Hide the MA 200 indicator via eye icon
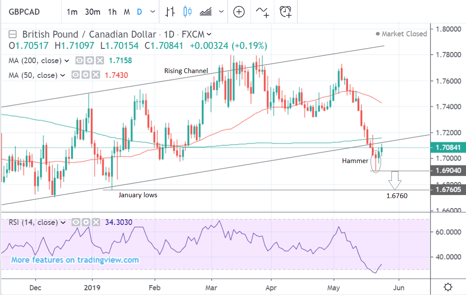The width and height of the screenshot is (466, 295). coord(80,61)
